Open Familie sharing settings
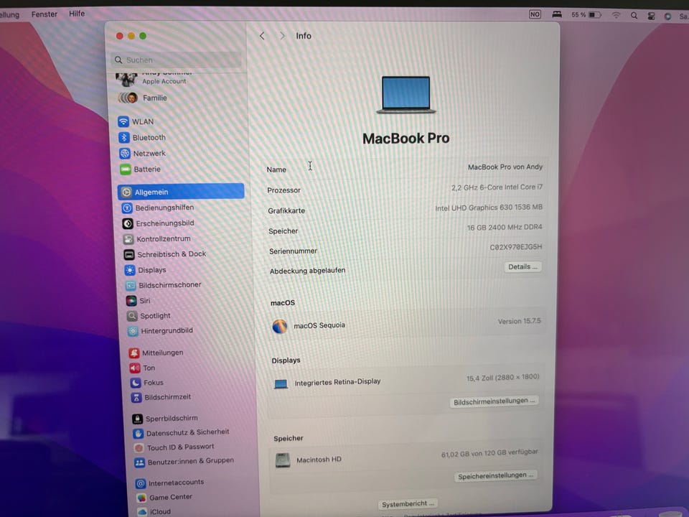 [143, 98]
